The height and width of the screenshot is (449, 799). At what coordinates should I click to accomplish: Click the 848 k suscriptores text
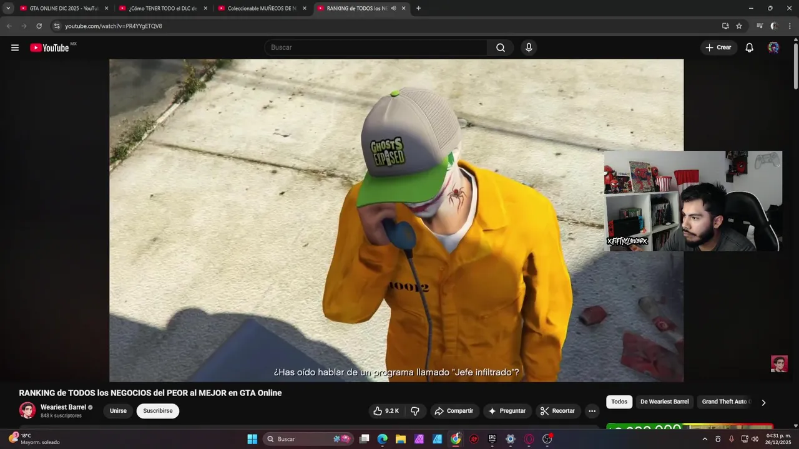click(x=61, y=416)
